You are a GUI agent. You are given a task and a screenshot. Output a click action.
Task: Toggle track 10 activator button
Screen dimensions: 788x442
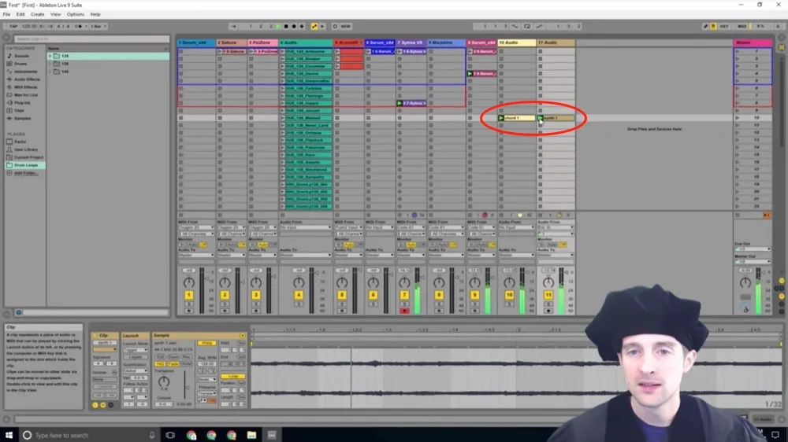click(509, 295)
